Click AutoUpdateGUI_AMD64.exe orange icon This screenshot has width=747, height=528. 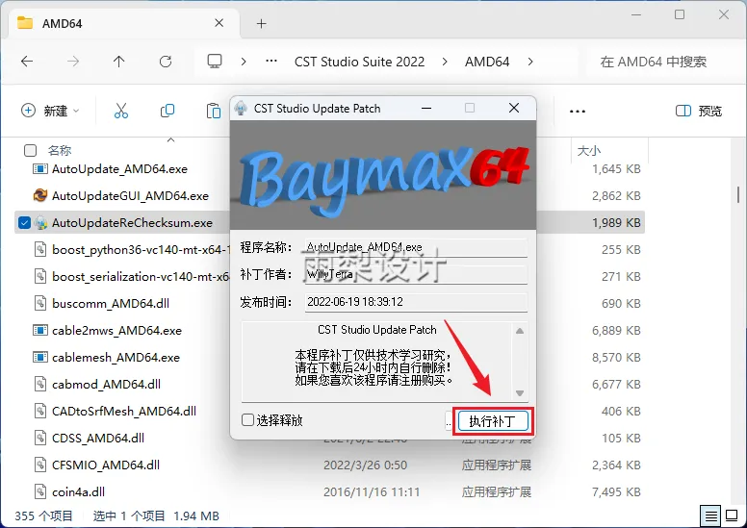pyautogui.click(x=40, y=195)
